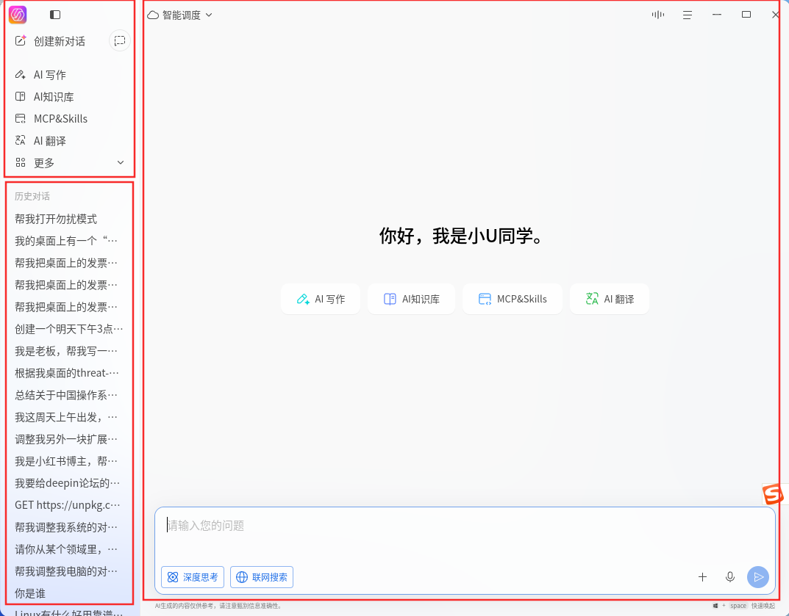Viewport: 789px width, 616px height.
Task: Click the dashed-square icon beside 创建新对话
Action: click(120, 40)
